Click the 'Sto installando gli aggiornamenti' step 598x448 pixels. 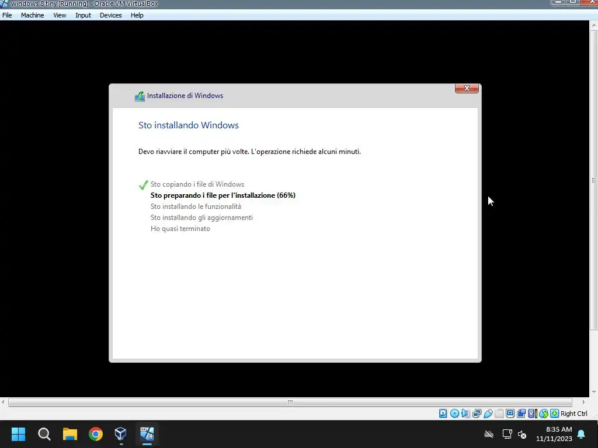201,218
